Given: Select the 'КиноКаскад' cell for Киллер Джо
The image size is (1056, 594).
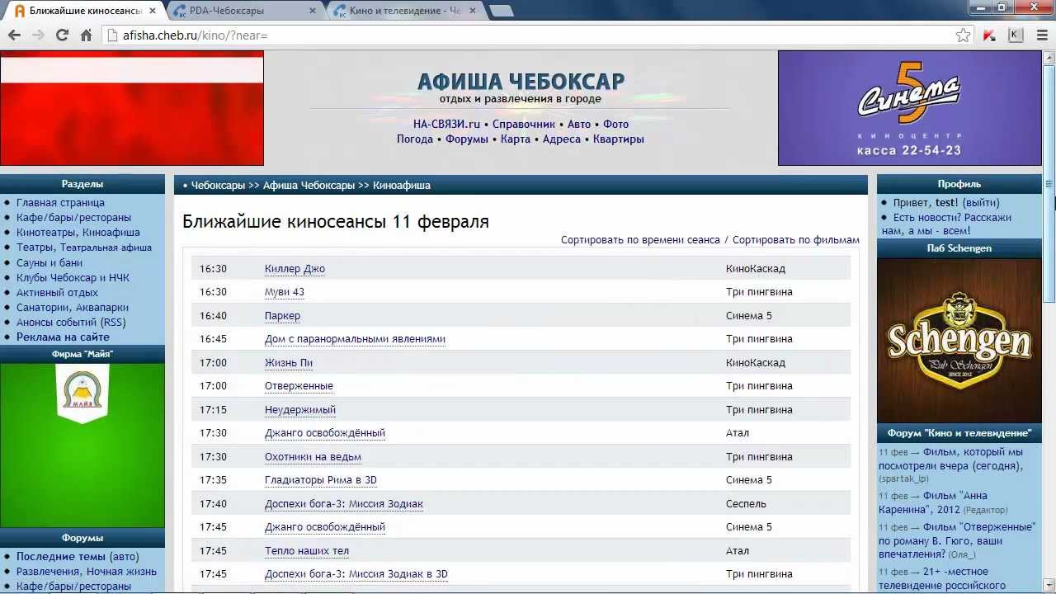Looking at the screenshot, I should coord(756,269).
